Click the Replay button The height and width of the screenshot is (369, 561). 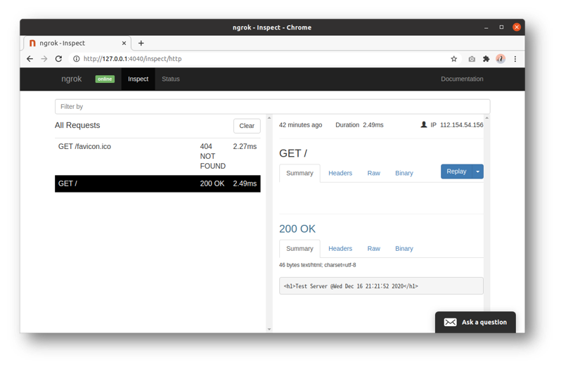(x=456, y=171)
